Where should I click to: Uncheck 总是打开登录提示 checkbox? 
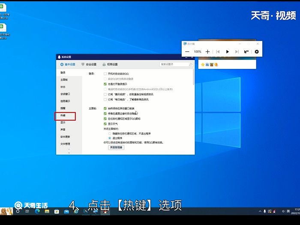click(105, 84)
